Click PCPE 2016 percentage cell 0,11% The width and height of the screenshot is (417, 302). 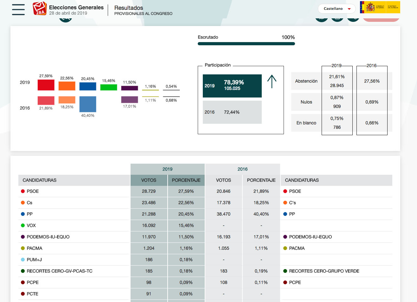click(x=261, y=282)
